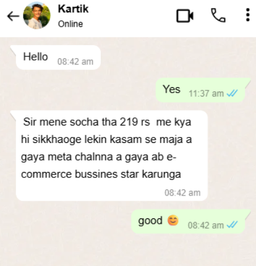
Task: Open the three-dot more options menu
Action: pos(248,15)
